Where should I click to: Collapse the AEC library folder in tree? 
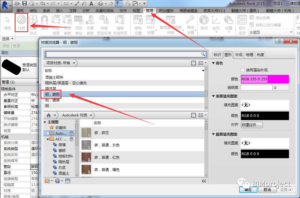(48, 139)
